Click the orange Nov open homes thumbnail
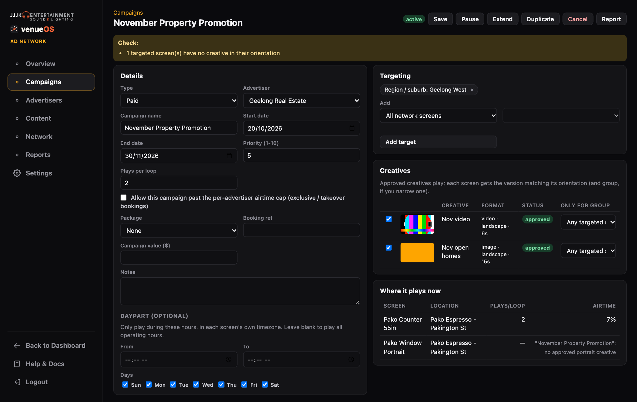This screenshot has width=637, height=402. tap(417, 252)
